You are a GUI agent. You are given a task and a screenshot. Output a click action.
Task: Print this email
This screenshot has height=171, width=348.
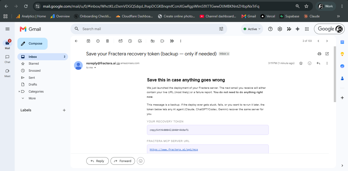click(319, 54)
